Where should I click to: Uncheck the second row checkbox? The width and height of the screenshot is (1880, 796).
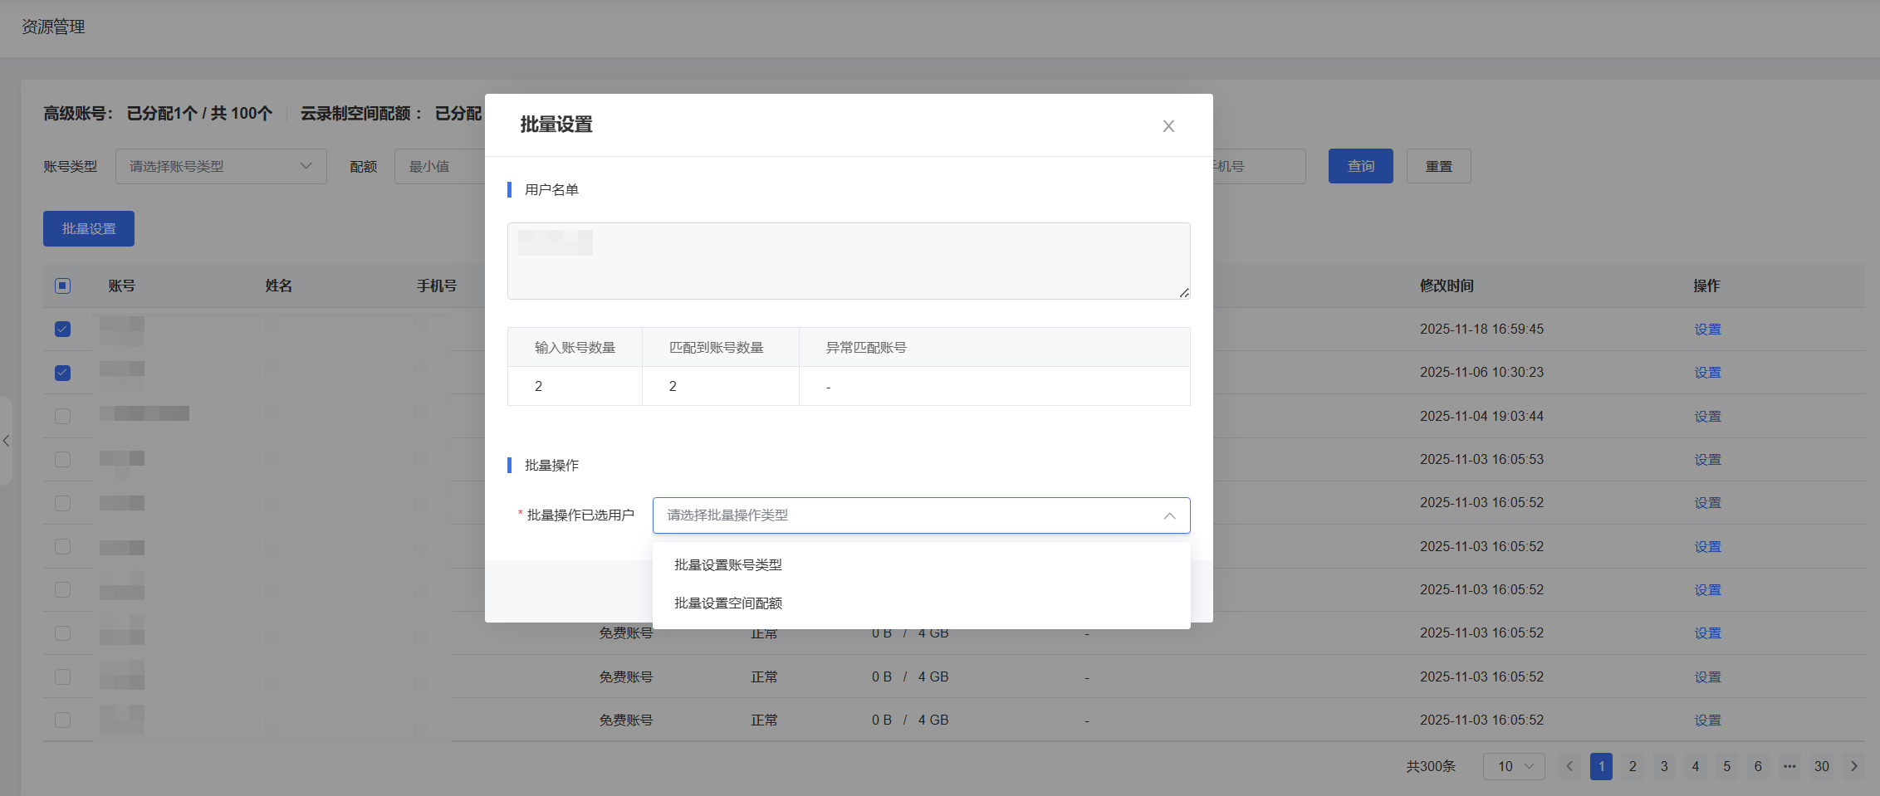click(63, 373)
